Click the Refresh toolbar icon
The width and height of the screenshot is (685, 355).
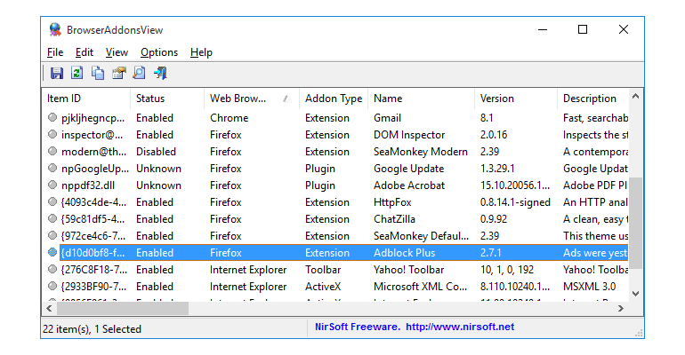pos(77,74)
